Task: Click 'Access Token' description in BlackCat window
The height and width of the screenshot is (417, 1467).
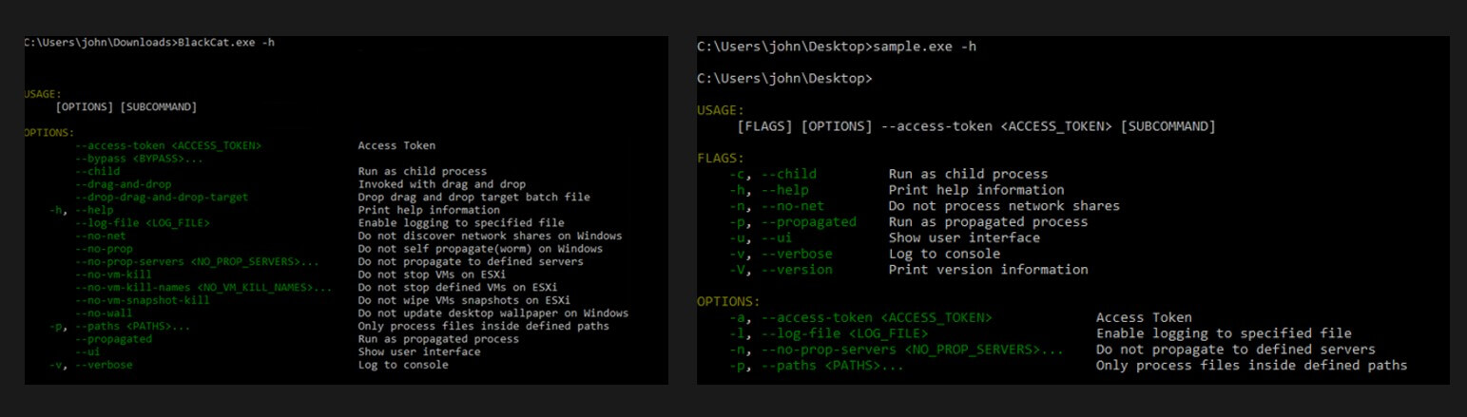Action: [396, 145]
